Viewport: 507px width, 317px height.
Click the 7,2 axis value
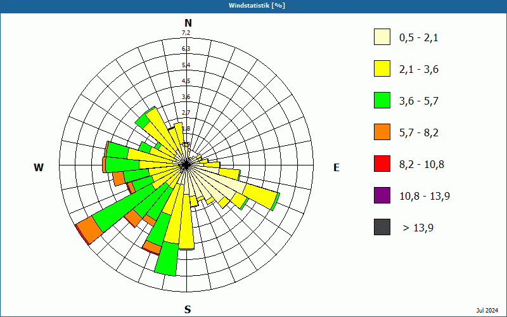pyautogui.click(x=186, y=33)
